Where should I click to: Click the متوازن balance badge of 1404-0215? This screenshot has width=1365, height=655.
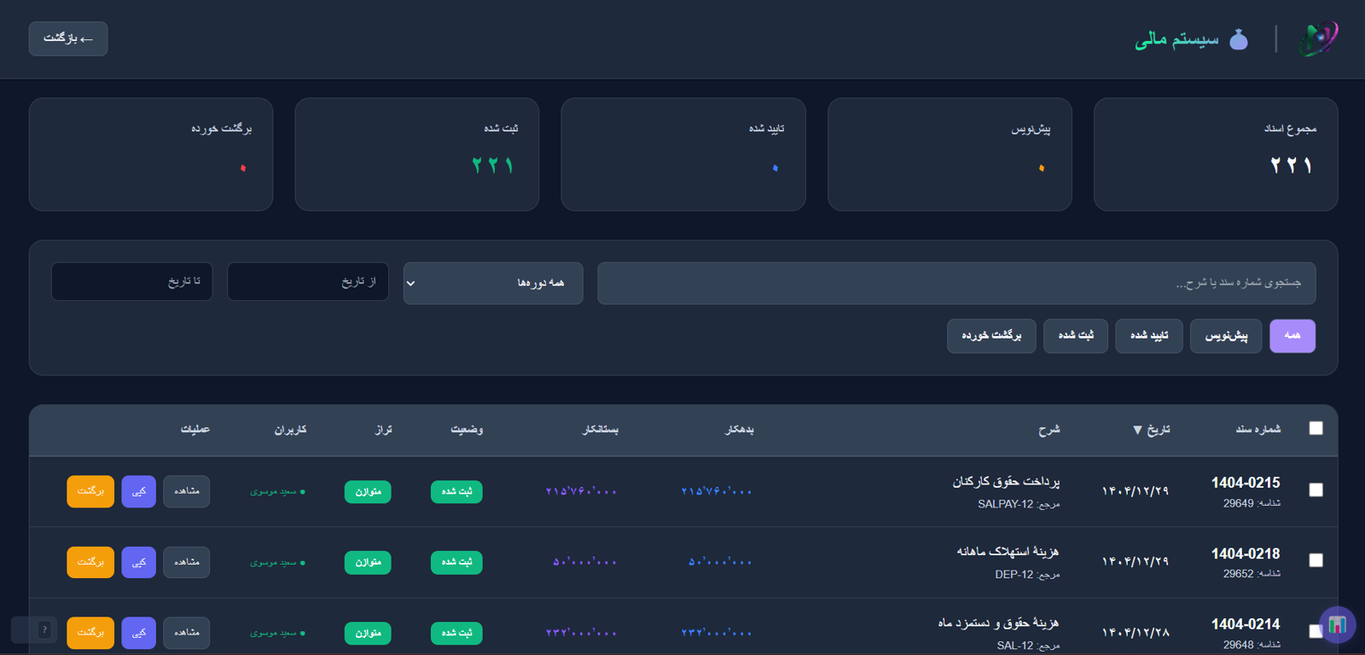368,492
